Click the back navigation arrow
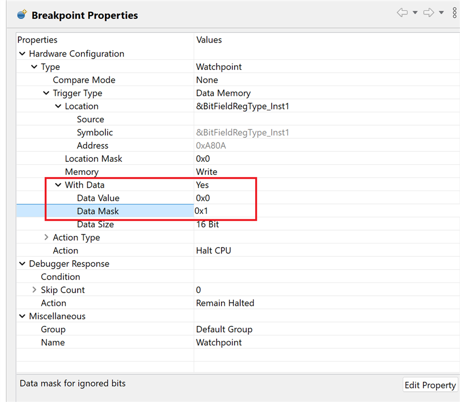 tap(402, 13)
